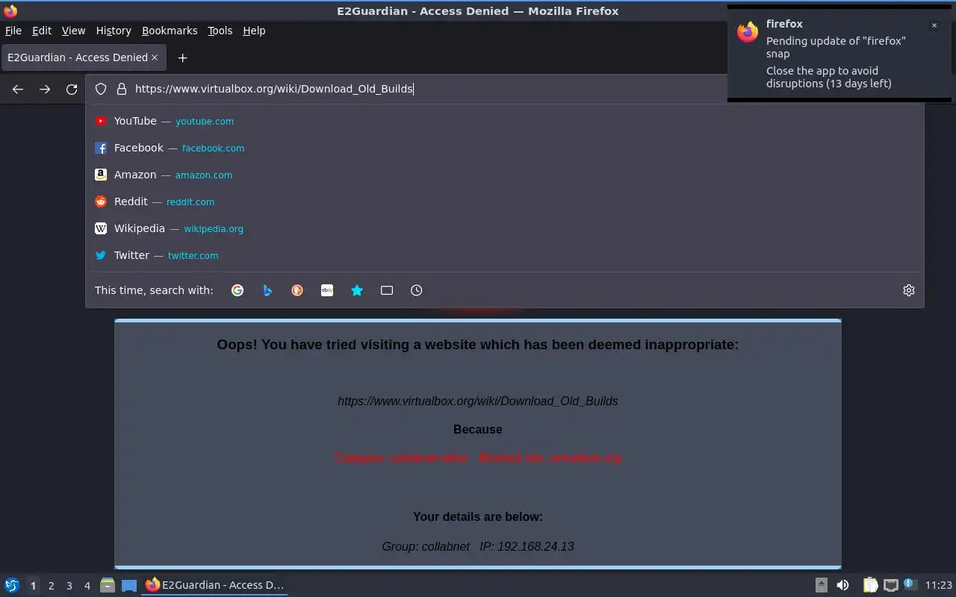This screenshot has width=956, height=597.
Task: Click the red Category blocked site text
Action: click(478, 457)
